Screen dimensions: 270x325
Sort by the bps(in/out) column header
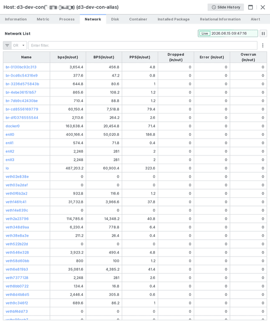[x=68, y=57]
